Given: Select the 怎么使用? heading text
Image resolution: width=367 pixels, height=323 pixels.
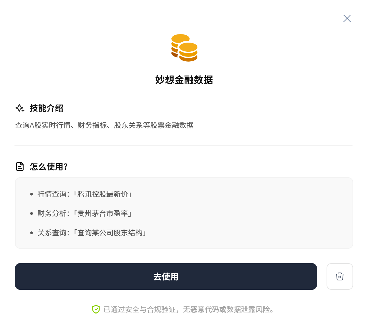Looking at the screenshot, I should click(x=49, y=166).
